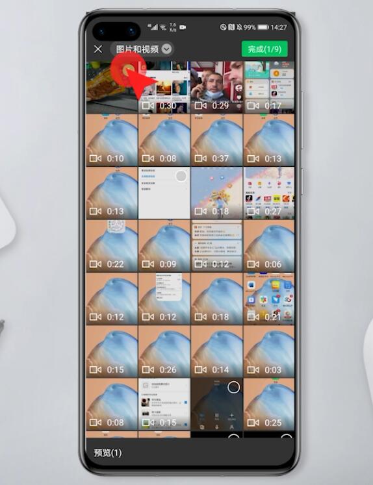The image size is (373, 485).
Task: Open 预览(1) preview link
Action: click(x=108, y=453)
